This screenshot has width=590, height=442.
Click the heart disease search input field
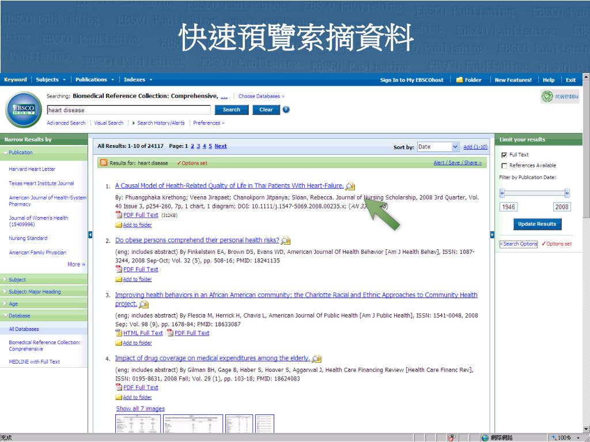[x=128, y=110]
